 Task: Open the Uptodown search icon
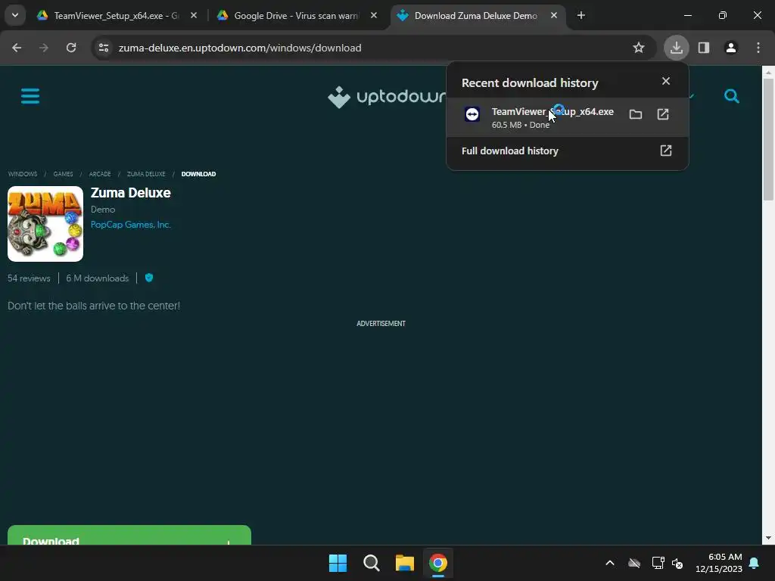click(732, 96)
